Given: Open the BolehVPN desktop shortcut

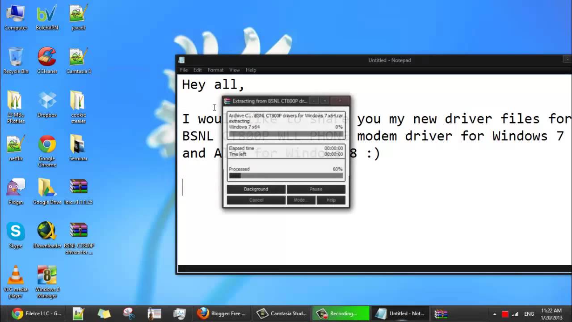Looking at the screenshot, I should coord(47,18).
